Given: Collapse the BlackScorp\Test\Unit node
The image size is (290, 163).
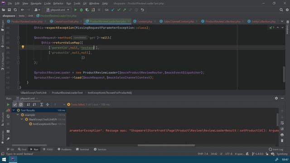Looking at the screenshot, I should tap(22, 120).
